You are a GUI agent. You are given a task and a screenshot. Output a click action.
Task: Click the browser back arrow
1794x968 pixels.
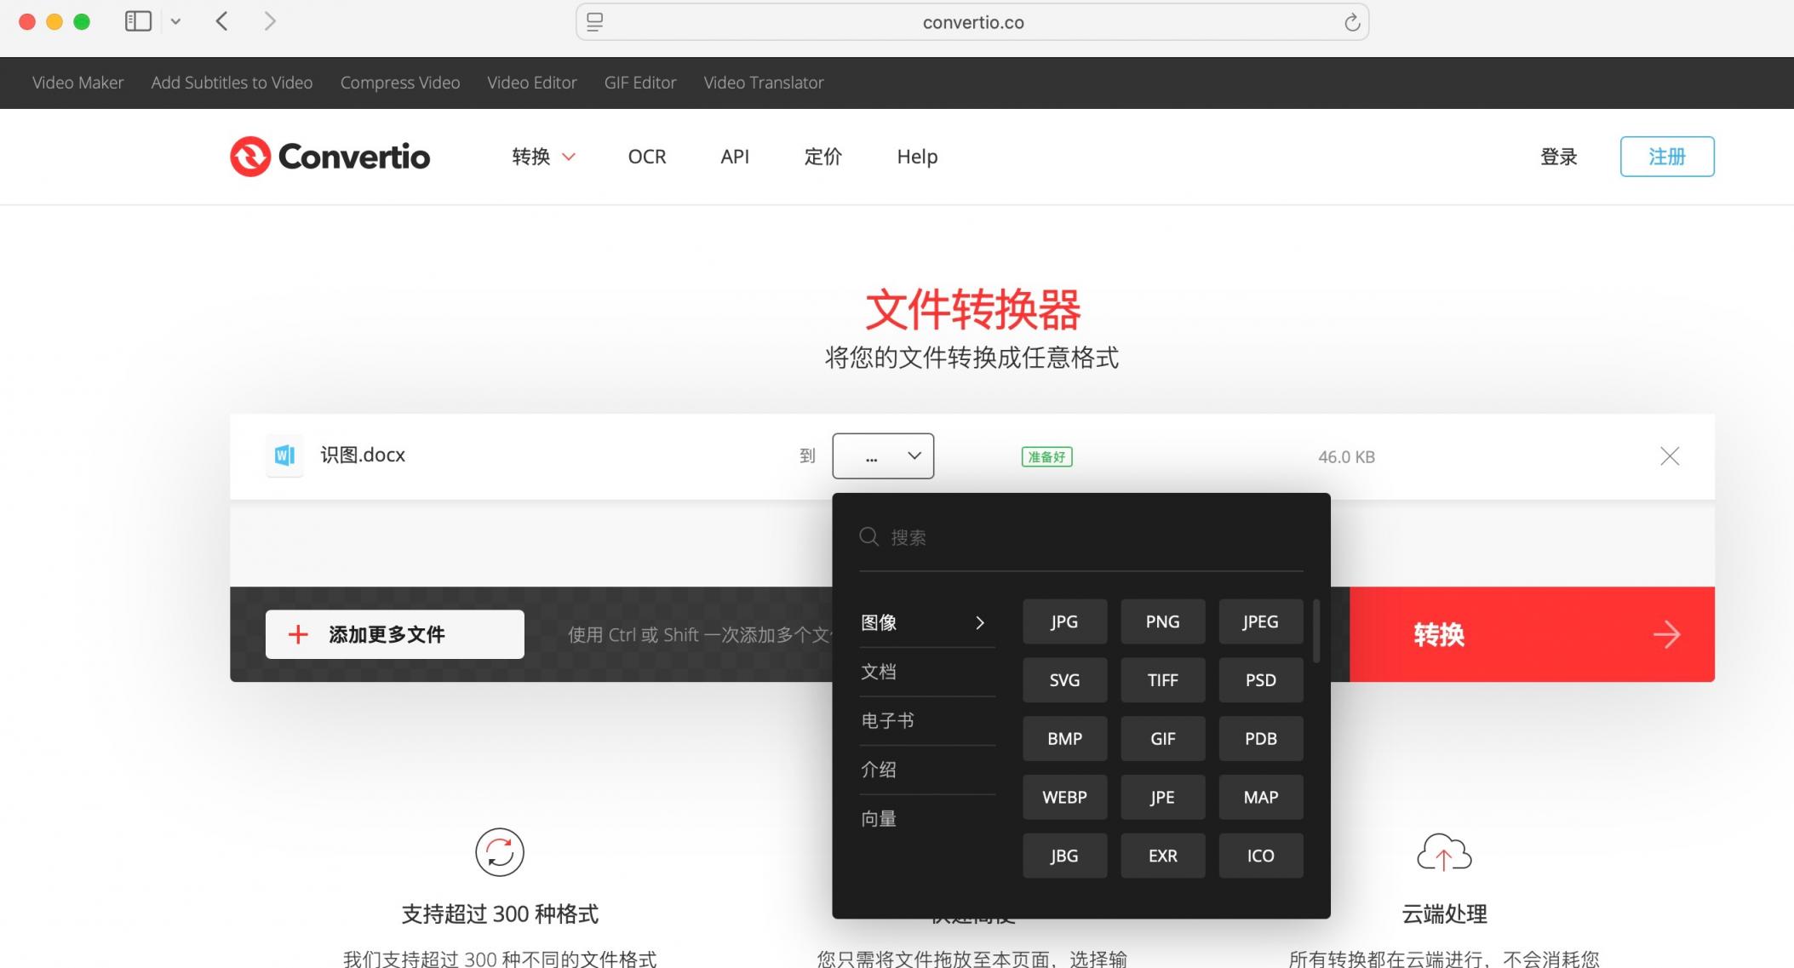(x=222, y=21)
